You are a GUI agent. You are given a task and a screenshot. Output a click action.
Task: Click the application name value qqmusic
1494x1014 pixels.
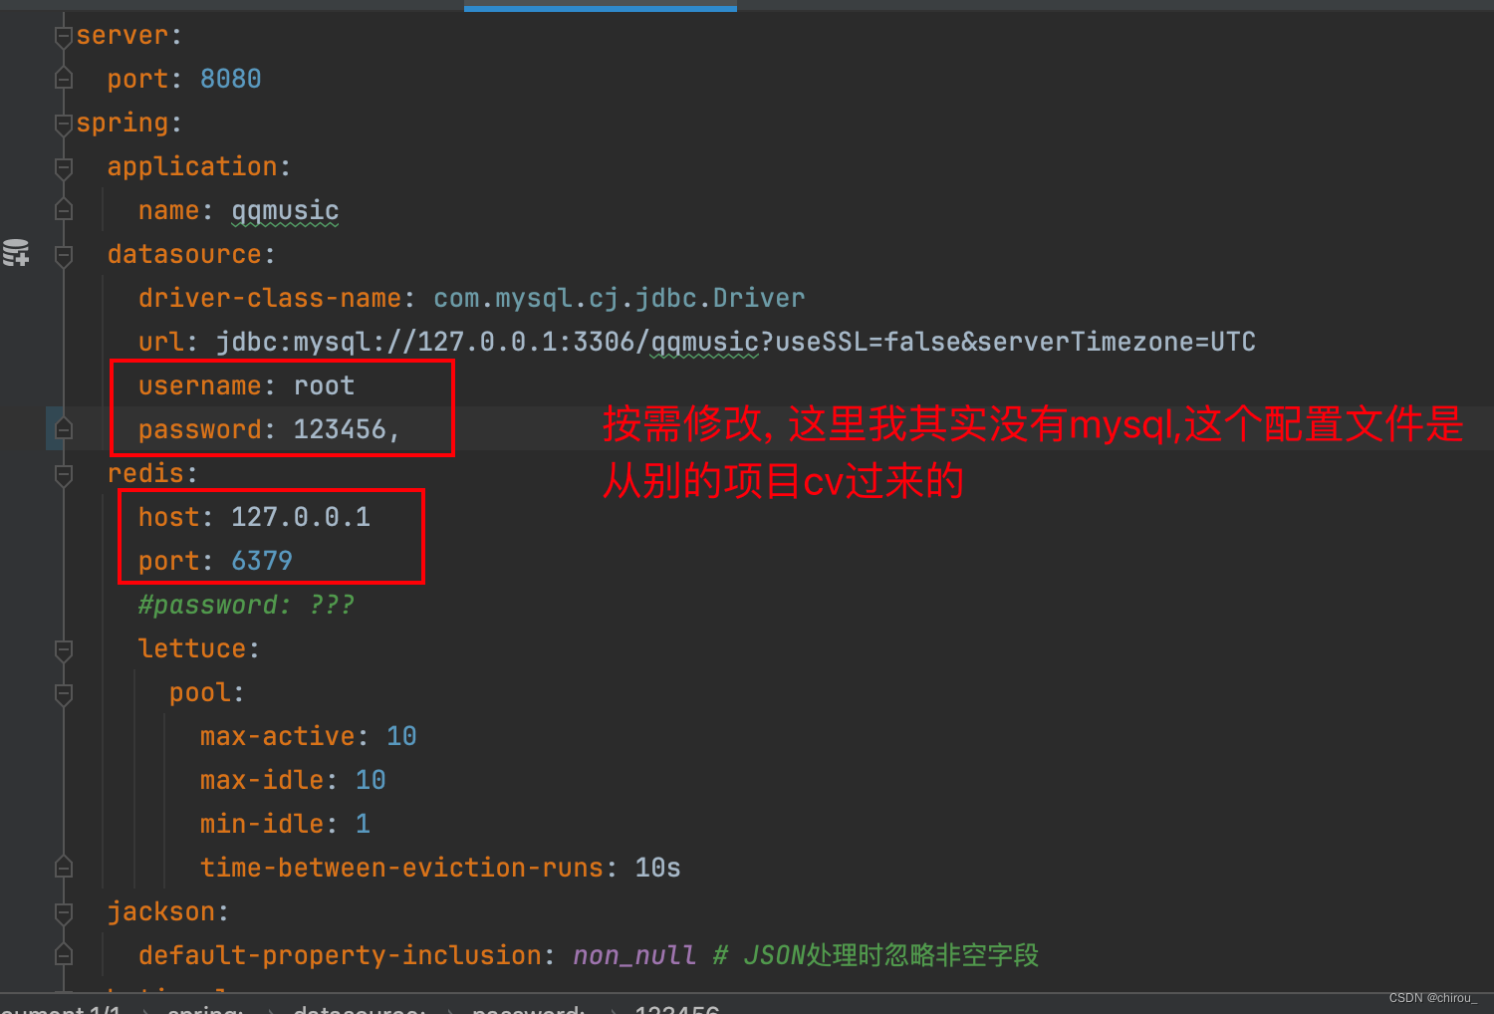tap(285, 211)
